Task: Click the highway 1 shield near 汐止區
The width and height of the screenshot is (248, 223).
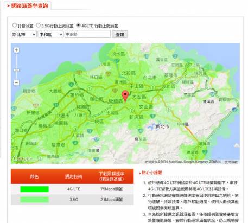Action: (153, 88)
